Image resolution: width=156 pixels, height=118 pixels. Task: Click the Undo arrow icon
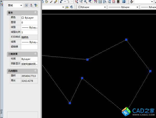point(61,1)
